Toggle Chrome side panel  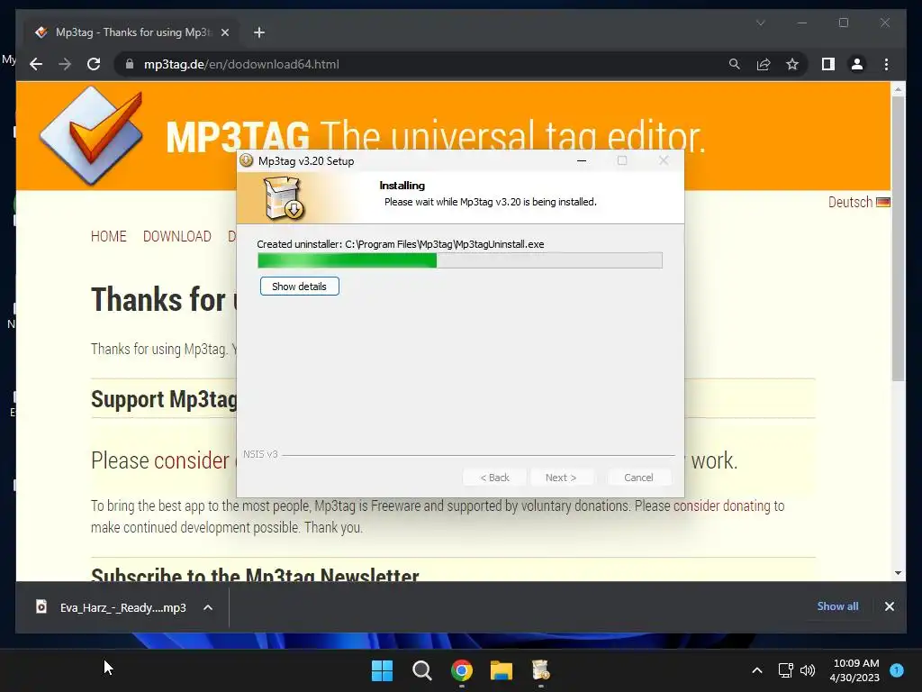828,64
